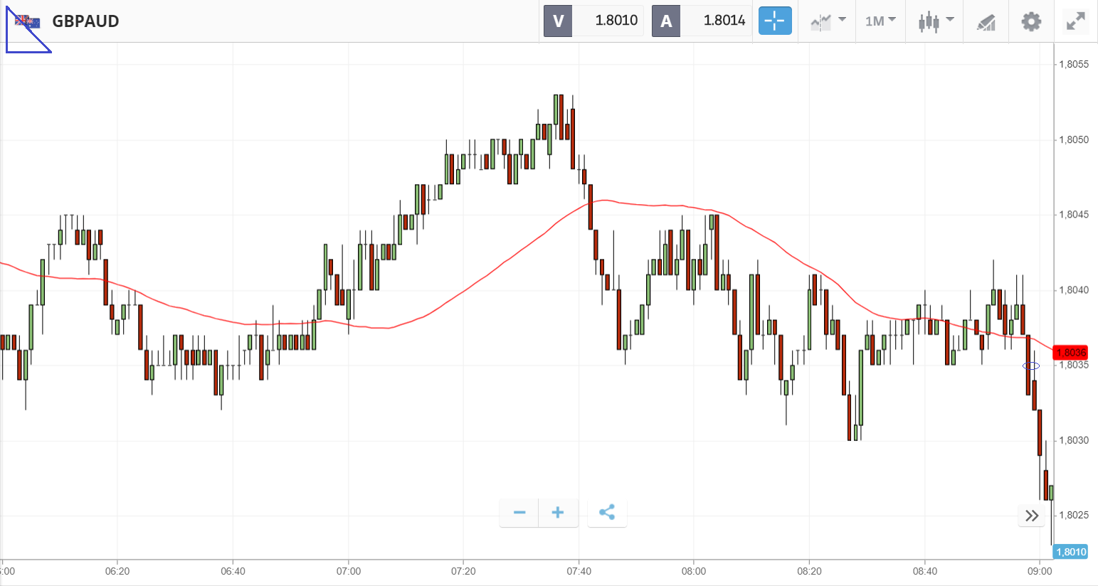
Task: Click the GBPAUD symbol name
Action: tap(85, 21)
